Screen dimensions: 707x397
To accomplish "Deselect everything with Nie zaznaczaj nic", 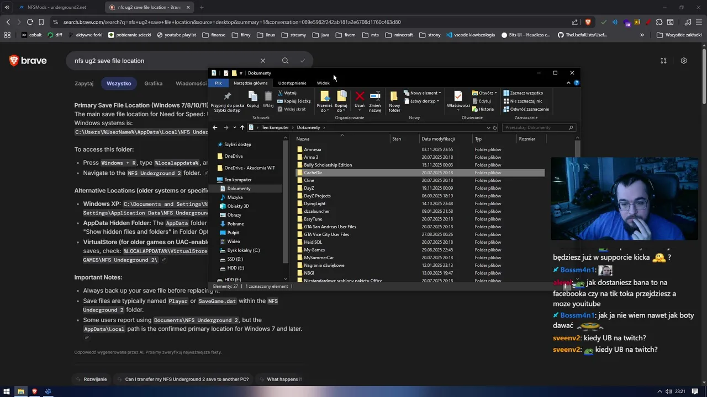I will coord(522,101).
